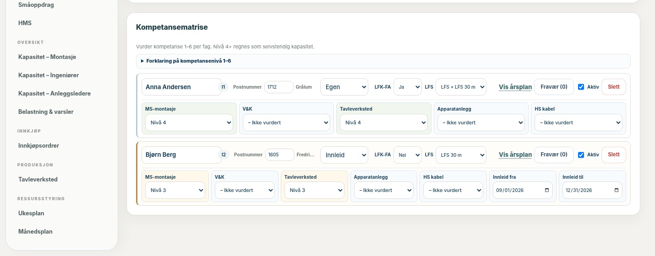The image size is (655, 256).
Task: Open Fravær (0) for Bjørn Berg
Action: (554, 155)
